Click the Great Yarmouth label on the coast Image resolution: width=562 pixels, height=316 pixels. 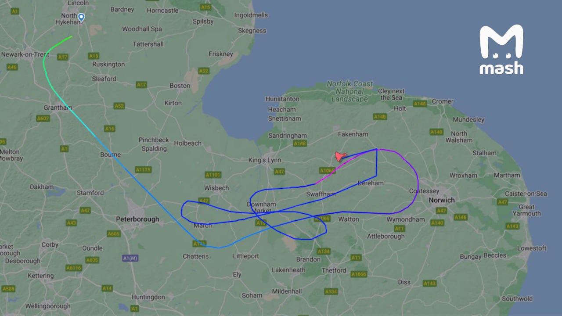tap(530, 210)
